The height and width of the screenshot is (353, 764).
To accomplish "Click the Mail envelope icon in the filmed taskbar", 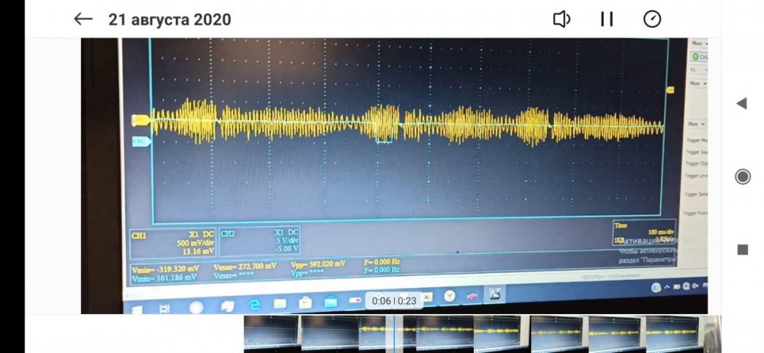I will (331, 302).
